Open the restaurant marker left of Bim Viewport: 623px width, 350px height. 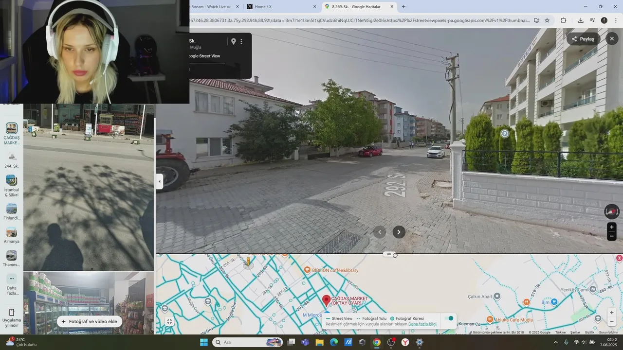[x=526, y=302]
